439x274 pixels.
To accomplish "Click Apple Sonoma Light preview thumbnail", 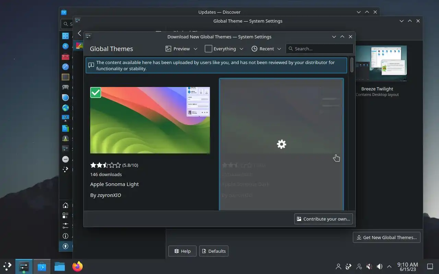I will (150, 120).
